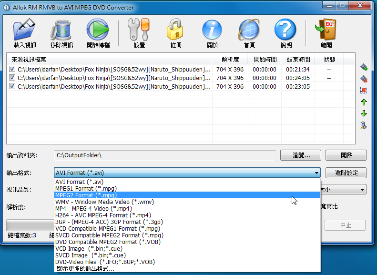Click end time cell 00:23:05

click(298, 86)
